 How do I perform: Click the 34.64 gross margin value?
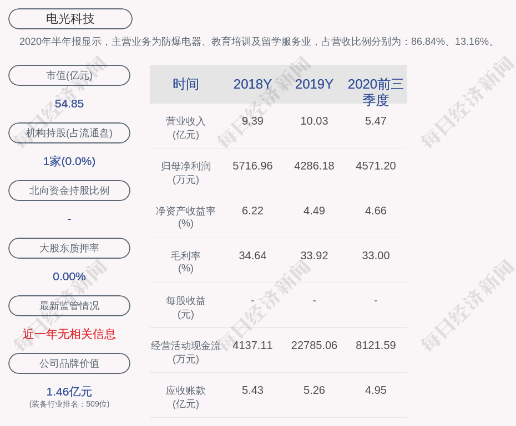coord(253,255)
